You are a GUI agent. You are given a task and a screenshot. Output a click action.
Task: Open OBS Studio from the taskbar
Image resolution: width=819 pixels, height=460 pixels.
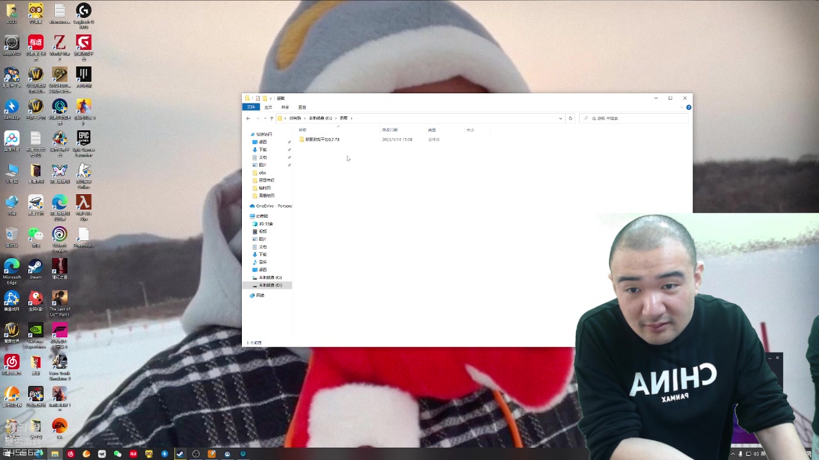point(196,454)
